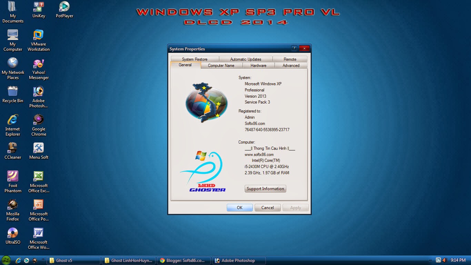Open the UniKey desktop shortcut
Image resolution: width=471 pixels, height=265 pixels.
coord(39,10)
